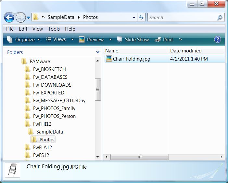228x183 pixels.
Task: Click the magnifying glass search icon
Action: point(220,18)
